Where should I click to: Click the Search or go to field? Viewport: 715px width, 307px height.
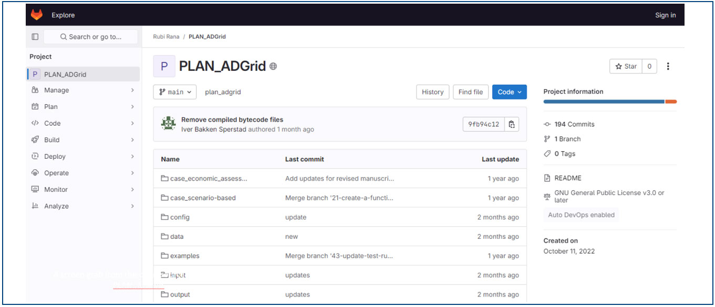[91, 37]
